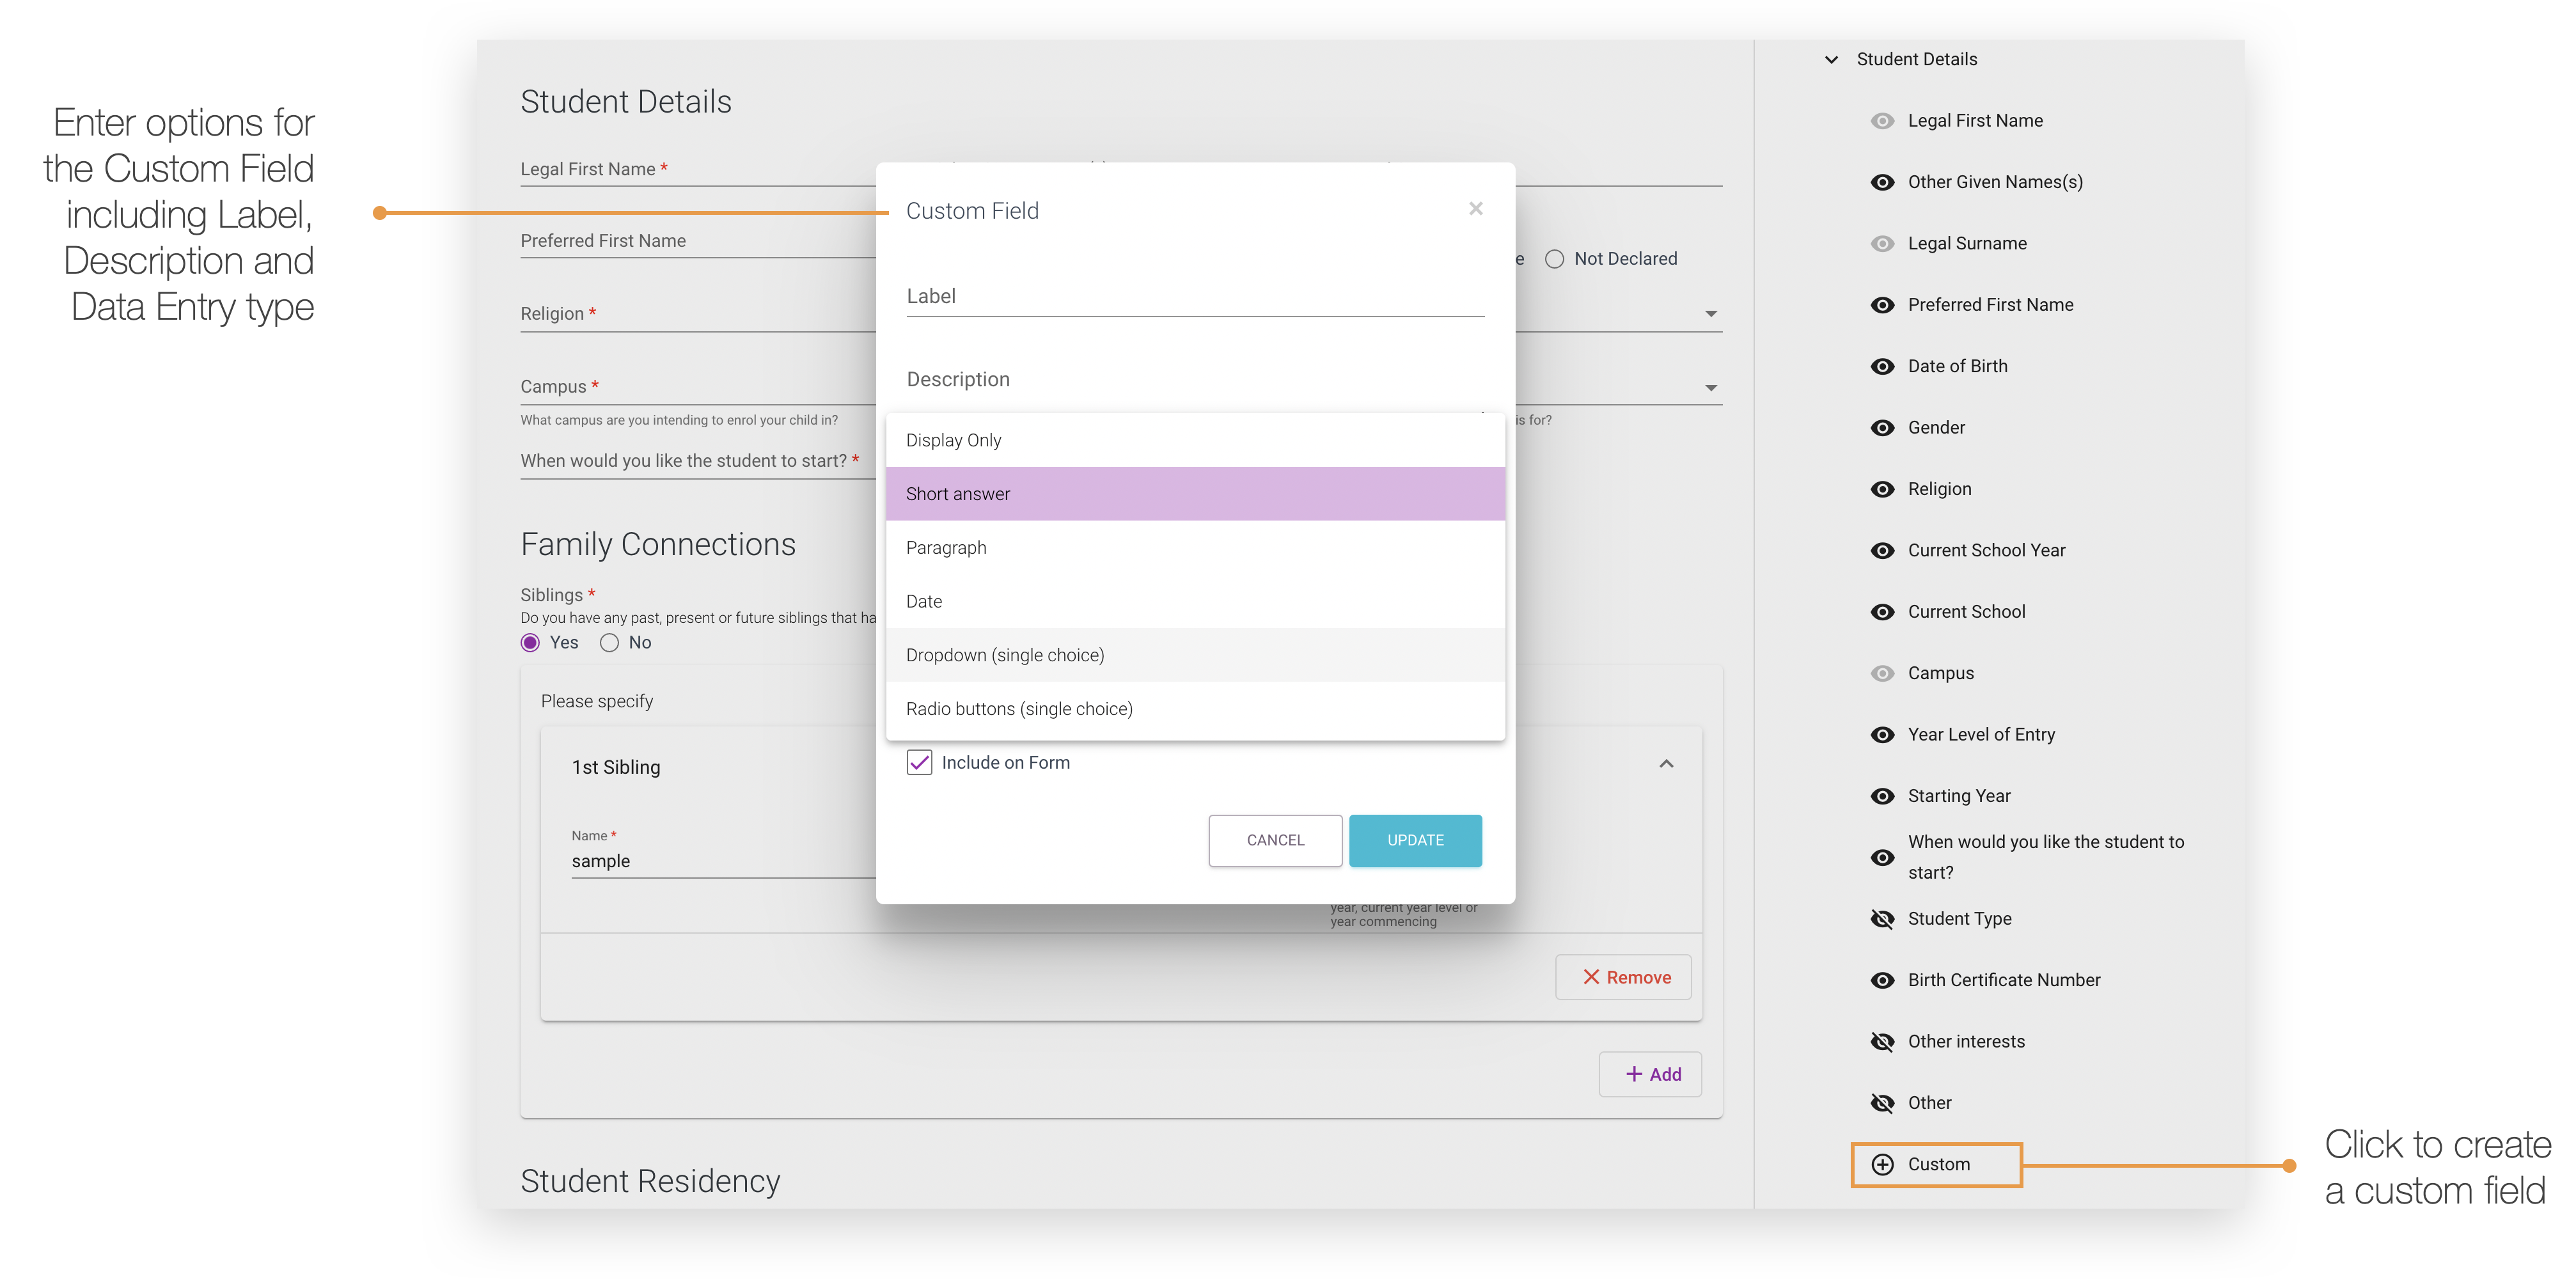Show the hidden Student Type field
The height and width of the screenshot is (1279, 2576).
coord(1882,919)
